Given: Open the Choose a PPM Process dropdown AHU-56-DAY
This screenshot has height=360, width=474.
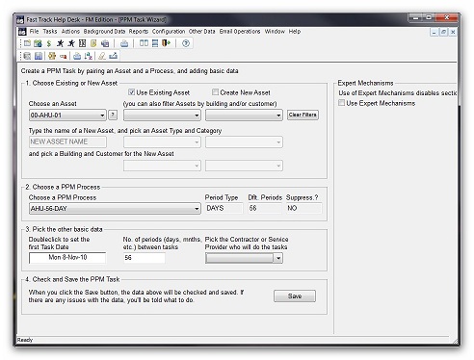Looking at the screenshot, I should coord(115,209).
